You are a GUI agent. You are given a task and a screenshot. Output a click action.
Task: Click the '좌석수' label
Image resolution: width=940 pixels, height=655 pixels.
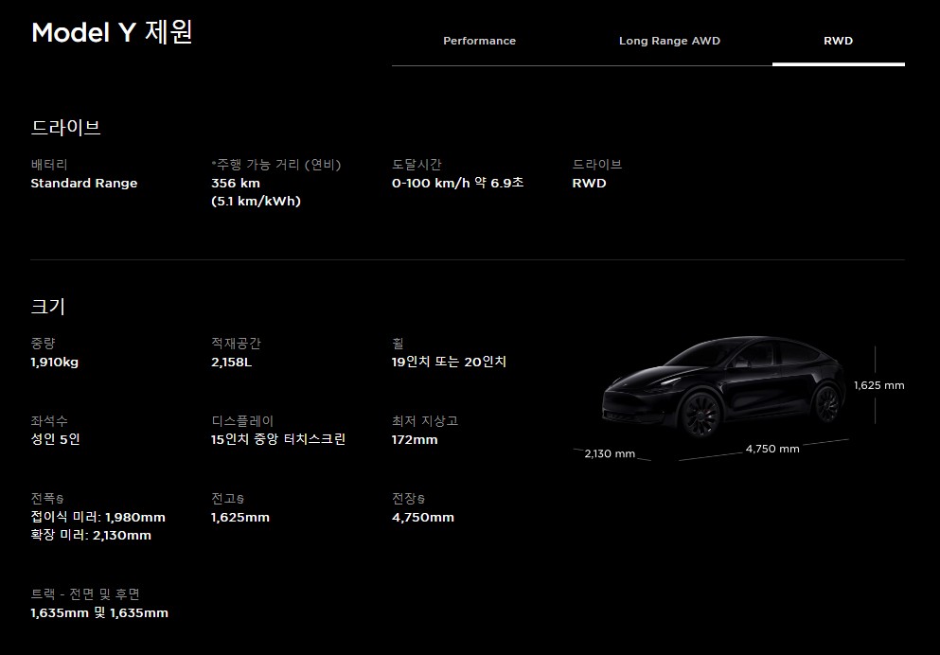[x=49, y=420]
